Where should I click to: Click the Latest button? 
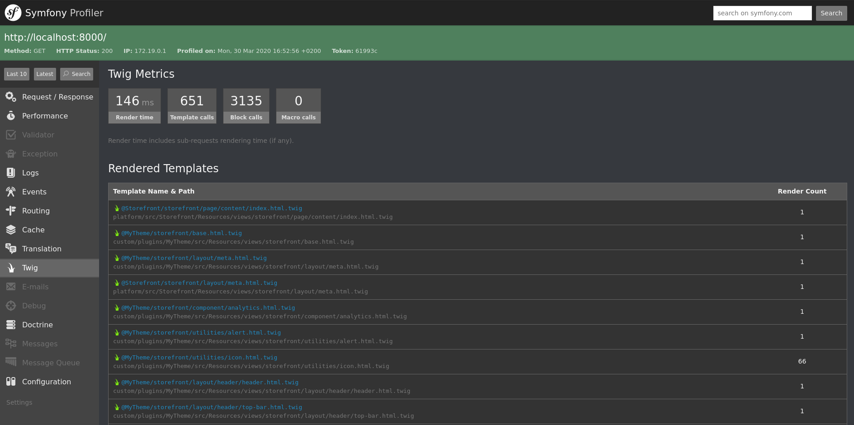click(x=45, y=74)
